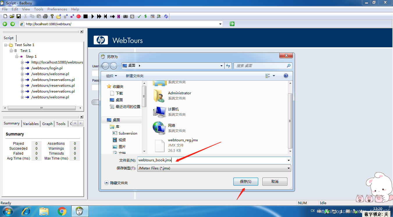This screenshot has height=217, width=393.
Task: Click the yellow question mark Help icon
Action: click(52, 17)
